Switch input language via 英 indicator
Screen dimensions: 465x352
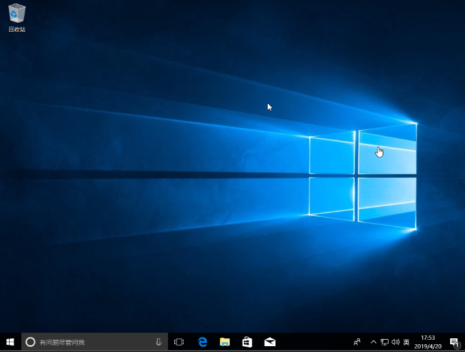coord(406,342)
